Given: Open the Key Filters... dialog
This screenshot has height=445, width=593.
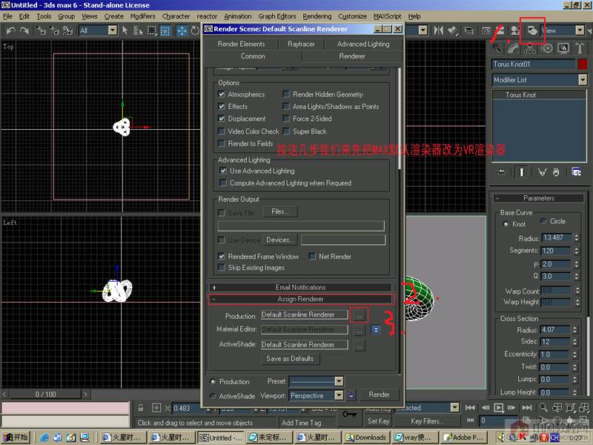Looking at the screenshot, I should (428, 421).
